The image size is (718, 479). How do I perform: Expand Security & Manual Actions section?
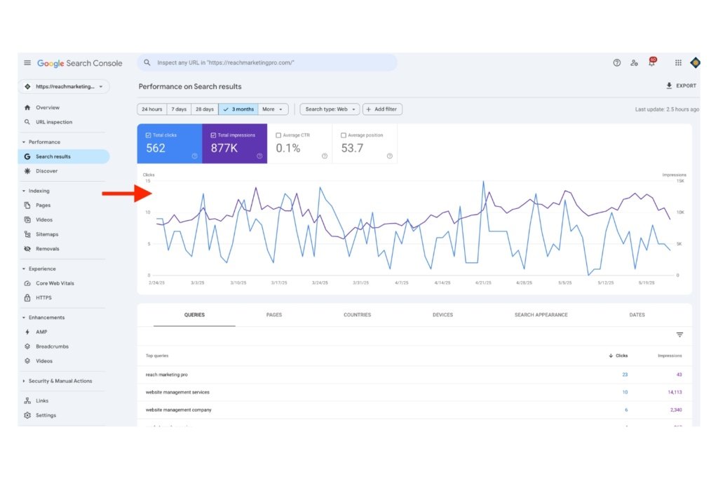click(x=24, y=381)
